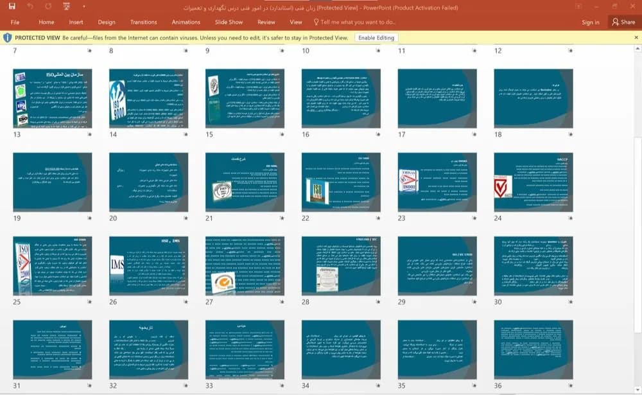
Task: Click the Share button
Action: (623, 22)
